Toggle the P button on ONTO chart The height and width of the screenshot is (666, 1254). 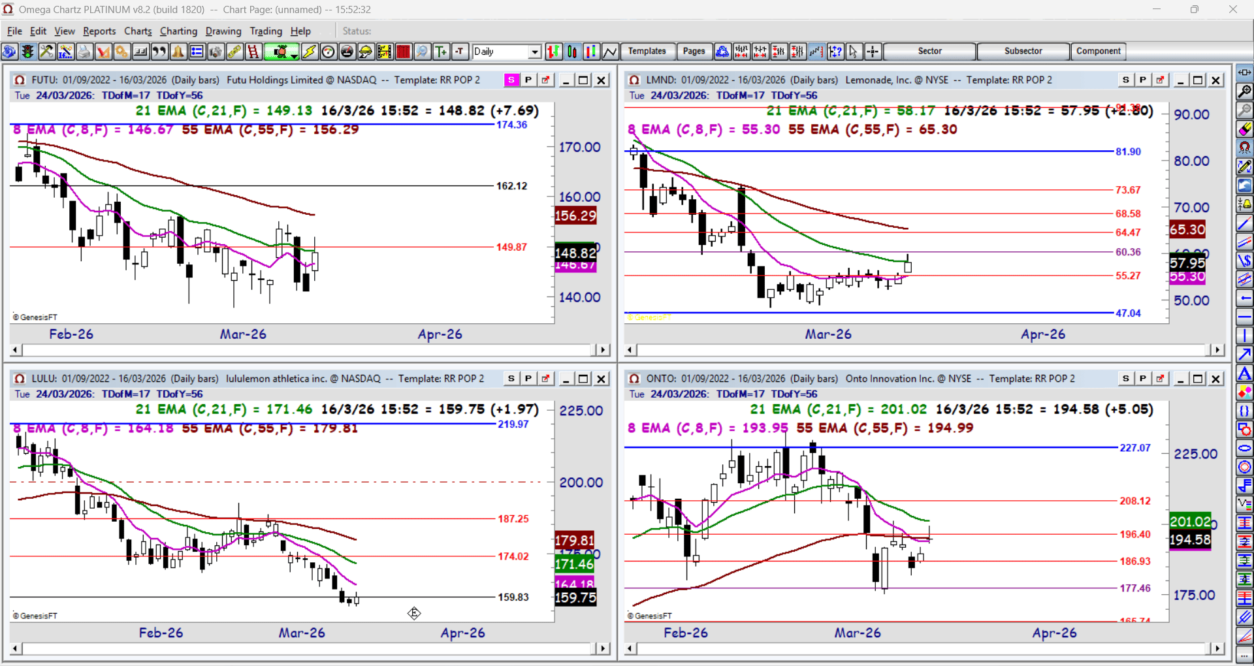tap(1143, 379)
